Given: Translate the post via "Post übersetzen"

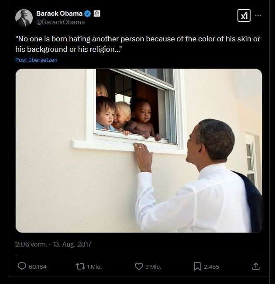Looking at the screenshot, I should pos(36,60).
